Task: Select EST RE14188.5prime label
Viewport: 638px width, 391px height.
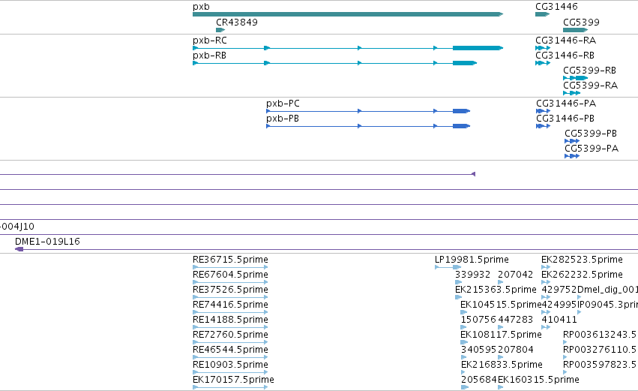Action: (x=230, y=320)
